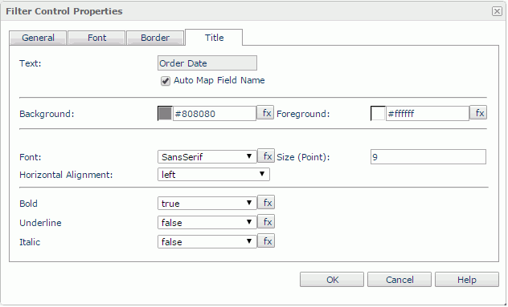Open the fx formula for the Font
Viewport: 508px width, 307px height.
266,156
